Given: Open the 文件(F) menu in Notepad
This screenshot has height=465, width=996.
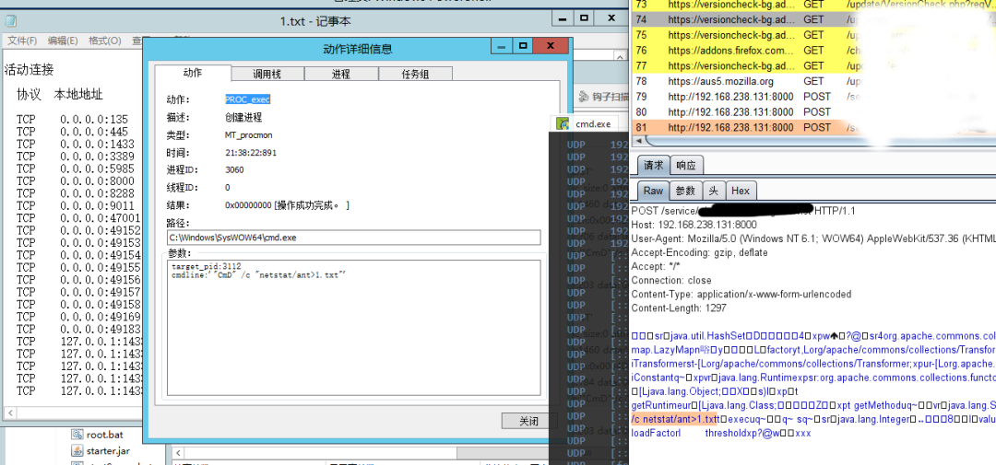Looking at the screenshot, I should 22,41.
